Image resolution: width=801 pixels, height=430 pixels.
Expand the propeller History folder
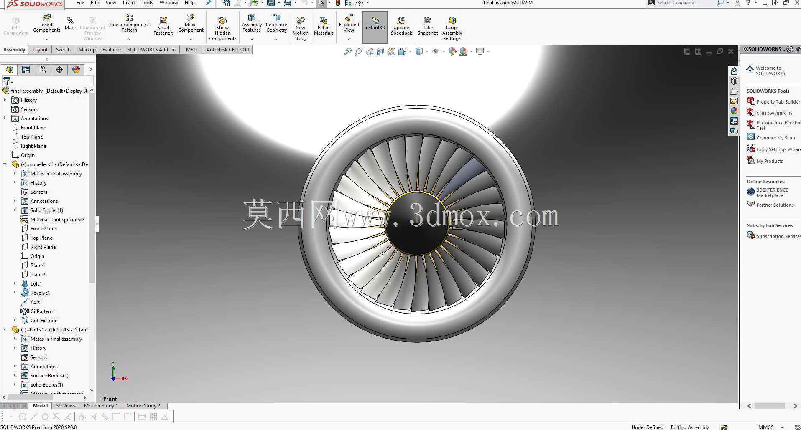coord(15,183)
